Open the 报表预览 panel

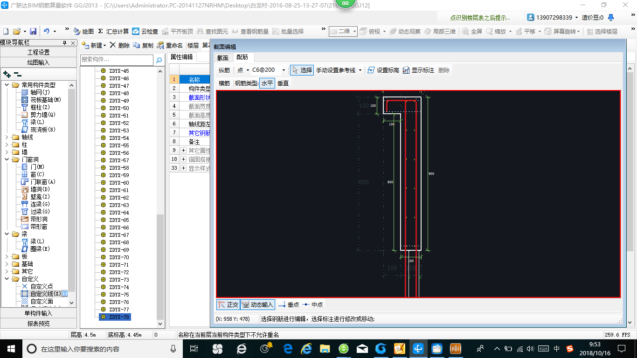[x=38, y=323]
